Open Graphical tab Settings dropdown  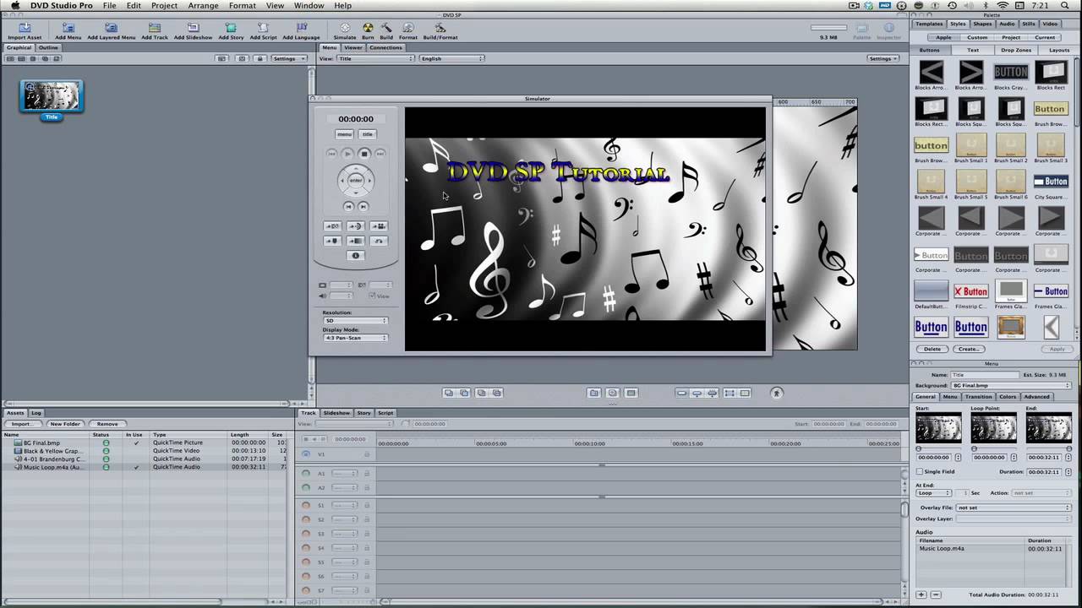(x=287, y=58)
